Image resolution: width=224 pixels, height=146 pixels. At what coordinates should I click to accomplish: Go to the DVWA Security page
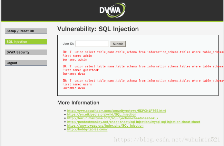point(26,52)
